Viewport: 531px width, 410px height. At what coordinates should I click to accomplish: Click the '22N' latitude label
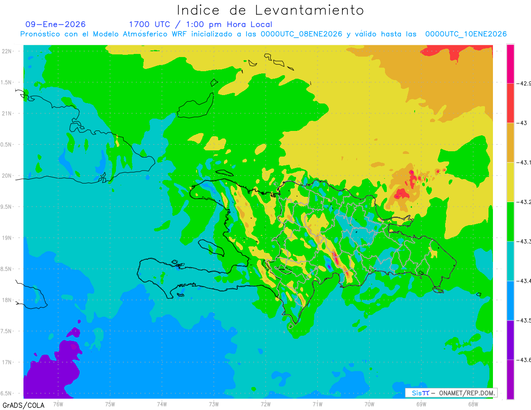[7, 51]
